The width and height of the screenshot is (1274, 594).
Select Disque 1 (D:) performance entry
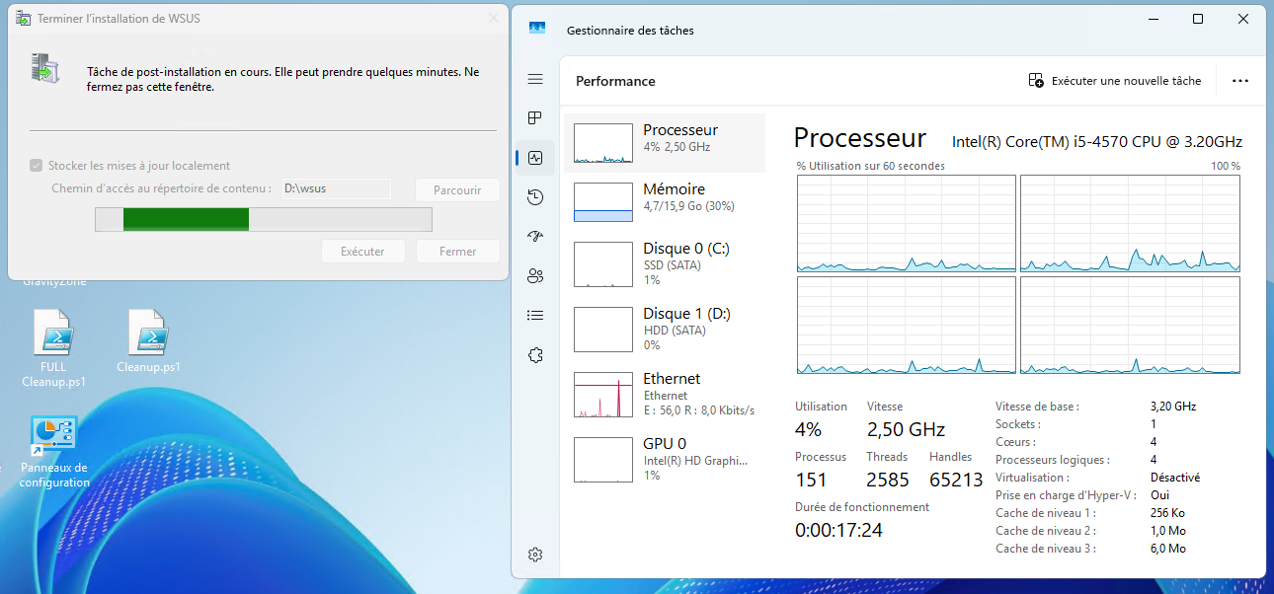[x=665, y=329]
